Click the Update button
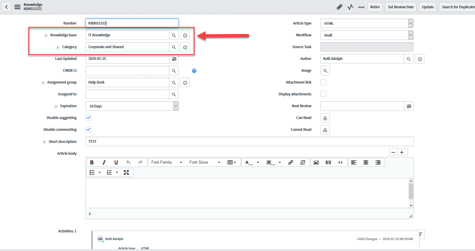 click(x=427, y=7)
